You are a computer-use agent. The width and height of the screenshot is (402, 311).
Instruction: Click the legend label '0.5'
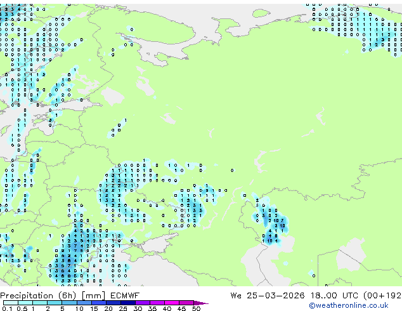(22, 308)
